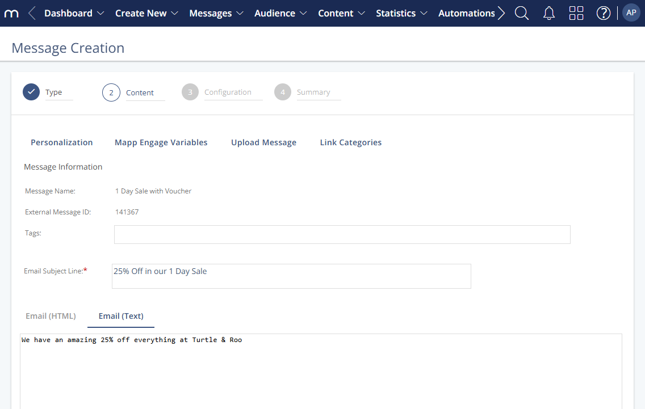Click the '1 Day Sale with Voucher' name

[x=153, y=191]
